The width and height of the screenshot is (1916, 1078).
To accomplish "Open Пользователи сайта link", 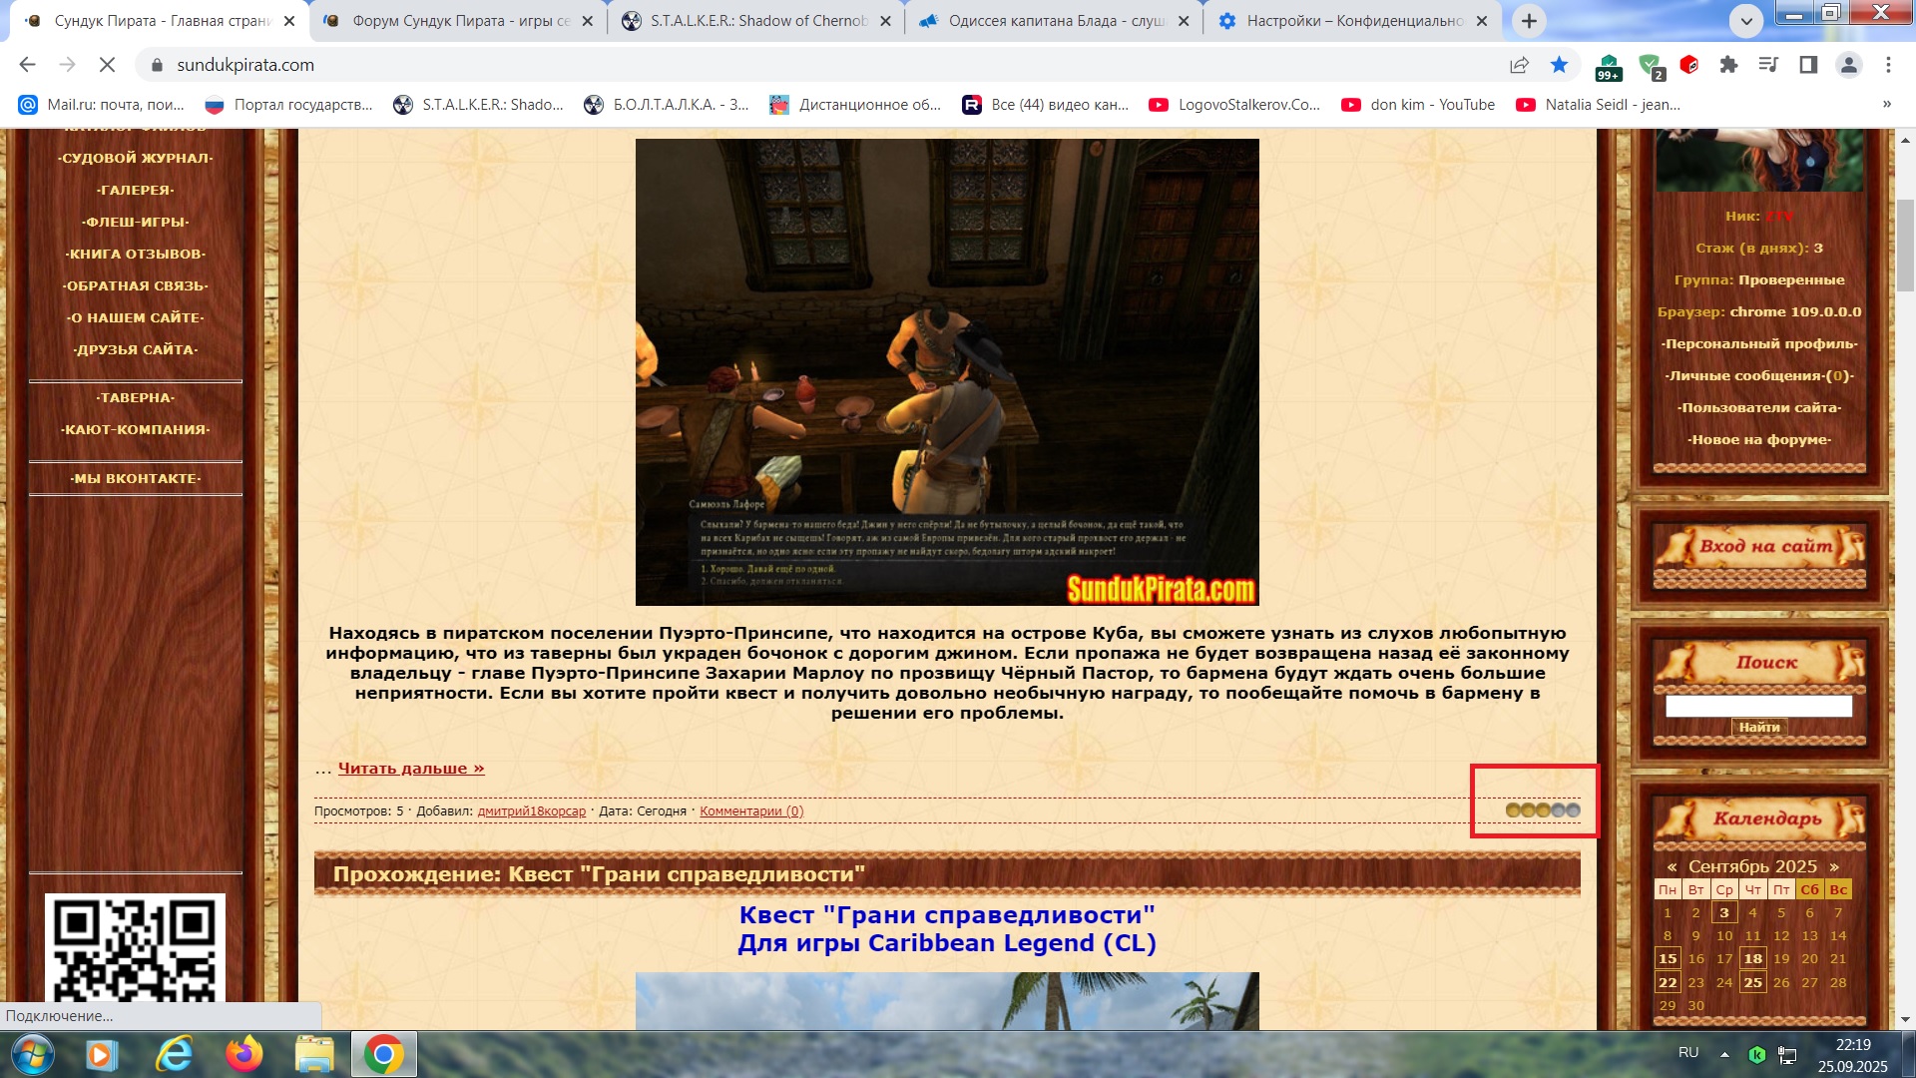I will pyautogui.click(x=1759, y=407).
